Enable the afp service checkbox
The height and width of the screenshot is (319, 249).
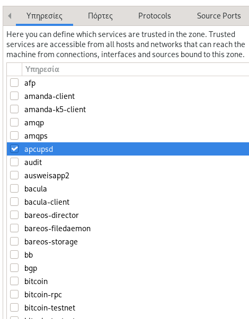pos(14,83)
